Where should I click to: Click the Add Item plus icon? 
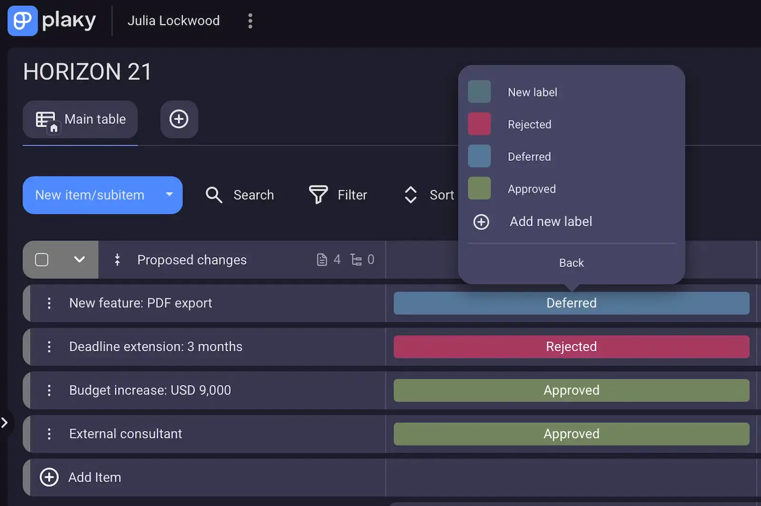coord(49,477)
